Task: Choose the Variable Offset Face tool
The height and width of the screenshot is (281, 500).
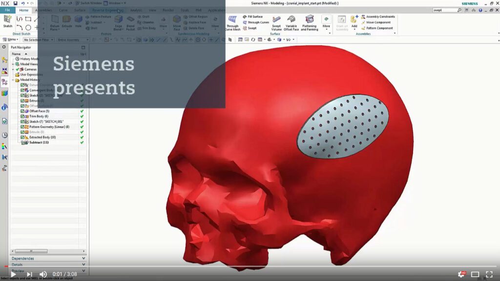Action: tap(291, 23)
